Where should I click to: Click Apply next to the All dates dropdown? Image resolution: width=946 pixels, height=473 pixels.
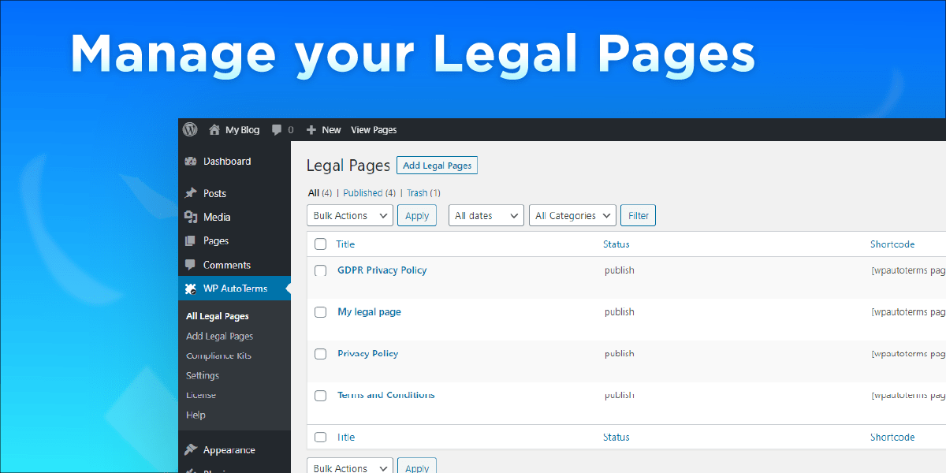[x=417, y=215]
